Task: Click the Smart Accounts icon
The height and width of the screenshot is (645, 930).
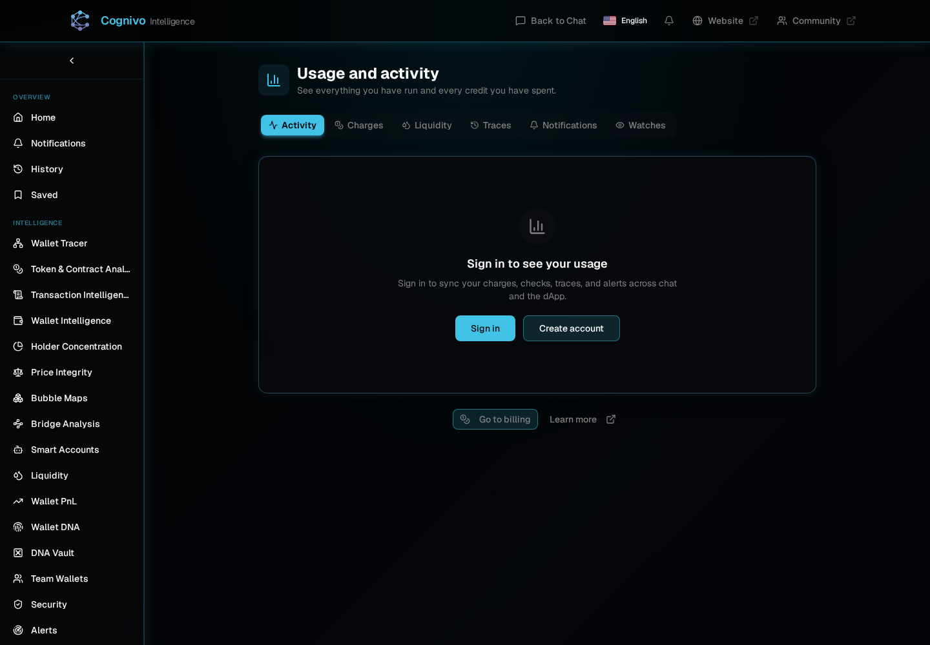Action: point(18,450)
